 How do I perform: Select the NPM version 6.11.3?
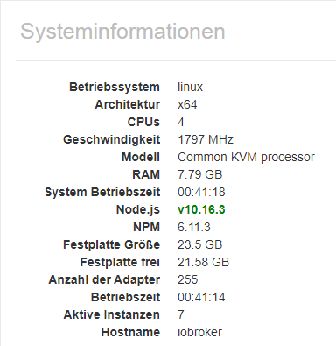point(194,227)
